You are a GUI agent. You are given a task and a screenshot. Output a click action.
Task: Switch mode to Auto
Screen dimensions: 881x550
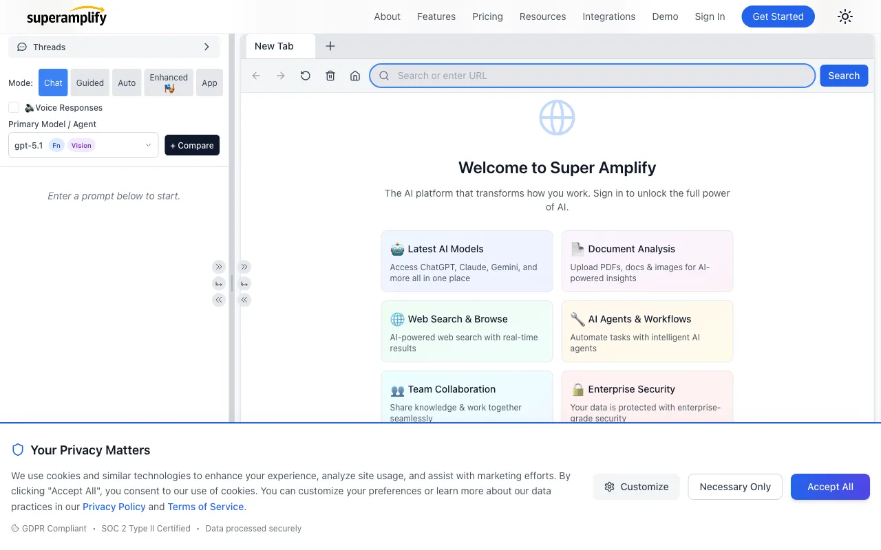click(127, 82)
